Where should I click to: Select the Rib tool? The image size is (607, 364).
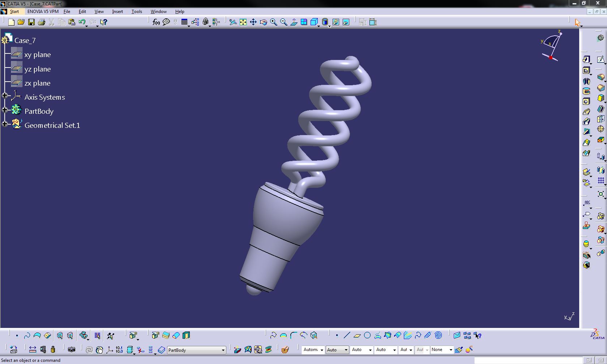click(586, 112)
